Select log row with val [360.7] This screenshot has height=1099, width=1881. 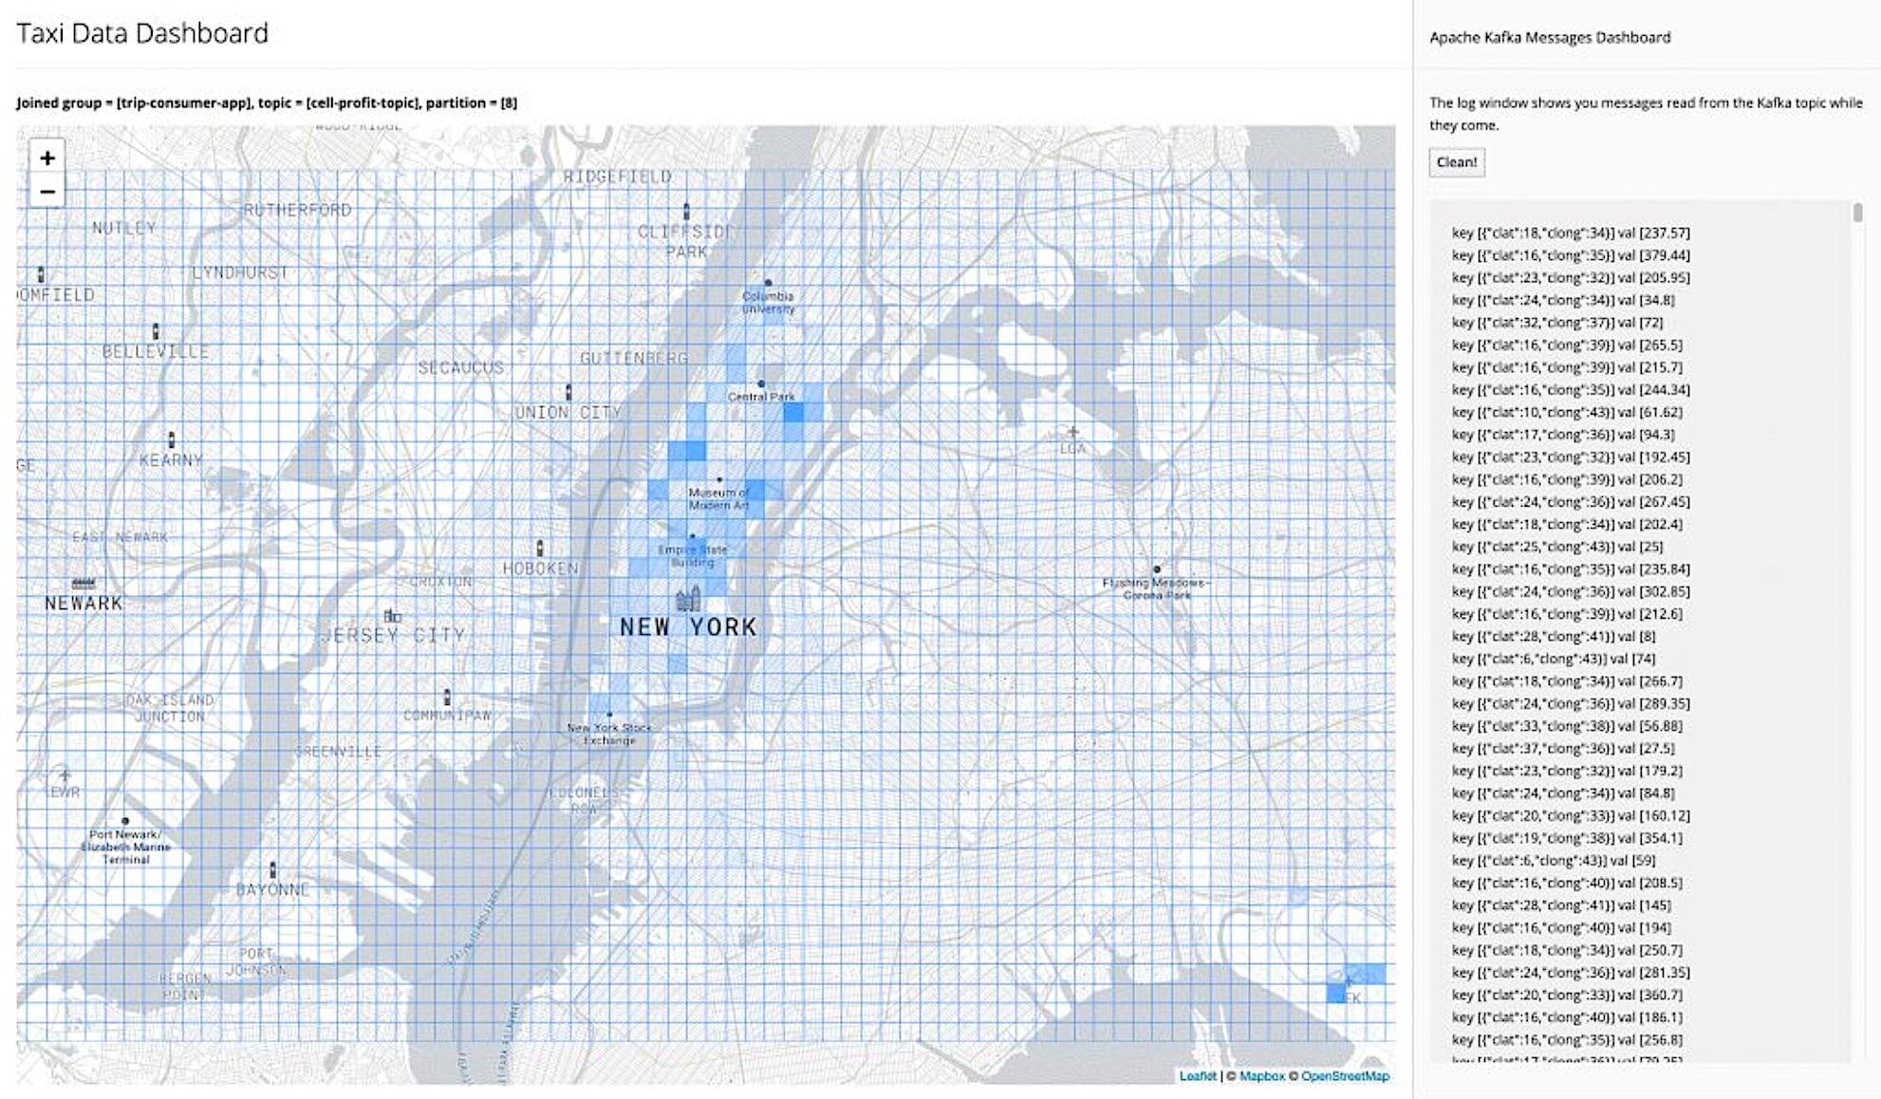point(1566,995)
